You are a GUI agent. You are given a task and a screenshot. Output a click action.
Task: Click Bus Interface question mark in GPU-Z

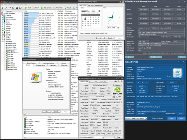[122, 102]
